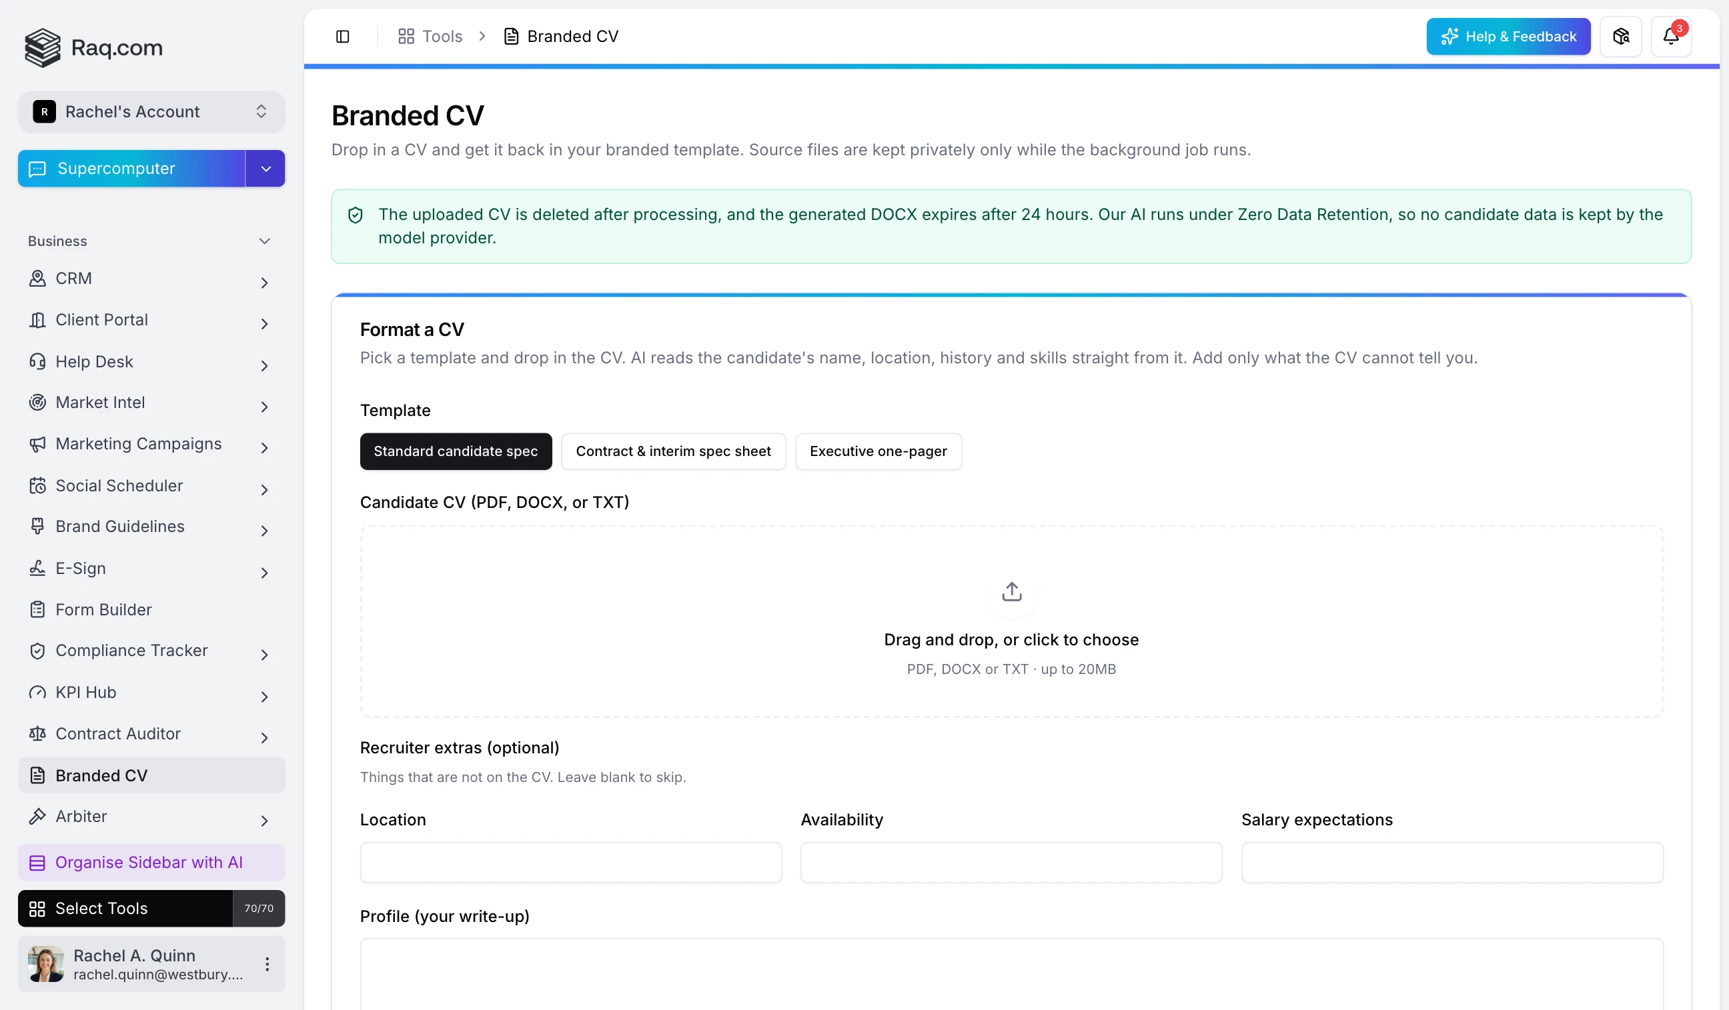The height and width of the screenshot is (1010, 1729).
Task: Open Rachel's Account switcher dropdown
Action: pos(151,112)
